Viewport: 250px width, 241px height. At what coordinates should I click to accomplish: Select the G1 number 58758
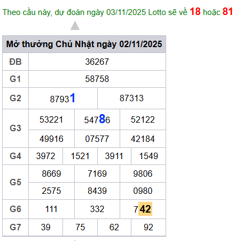[97, 79]
